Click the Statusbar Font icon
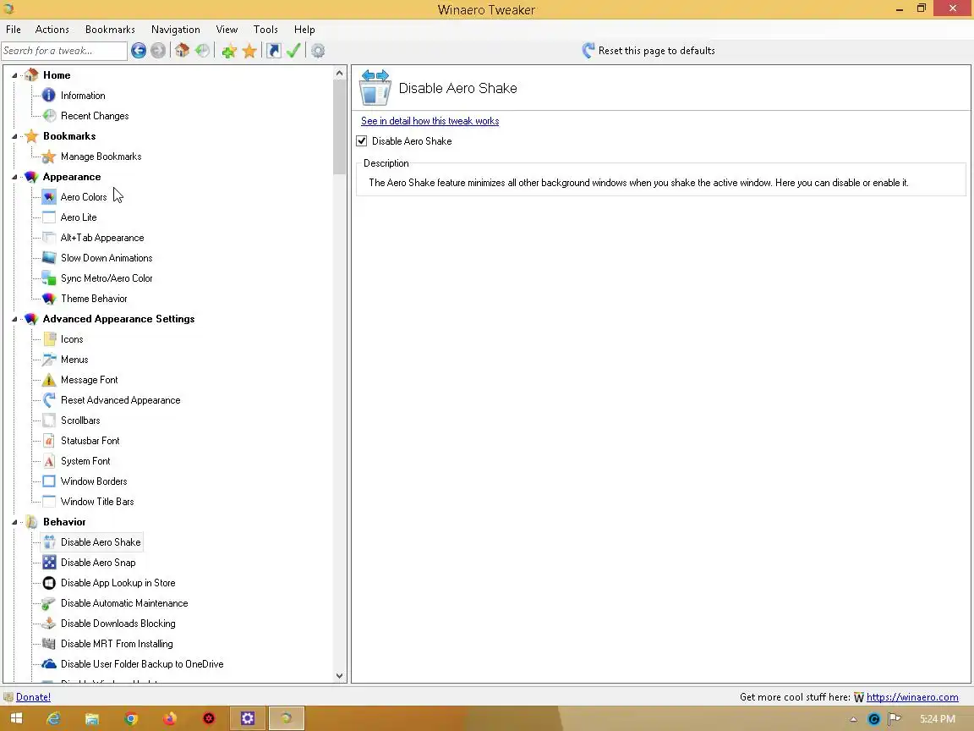Viewport: 974px width, 731px height. click(x=48, y=441)
